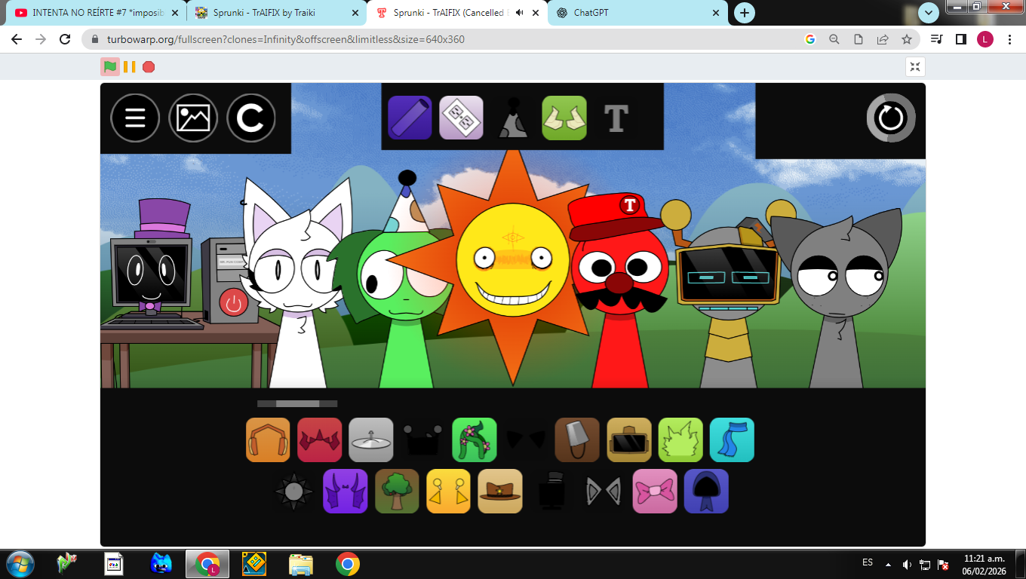The width and height of the screenshot is (1026, 579).
Task: Reload the current page
Action: click(x=66, y=39)
